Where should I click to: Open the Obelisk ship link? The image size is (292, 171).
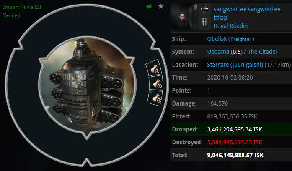(217, 39)
